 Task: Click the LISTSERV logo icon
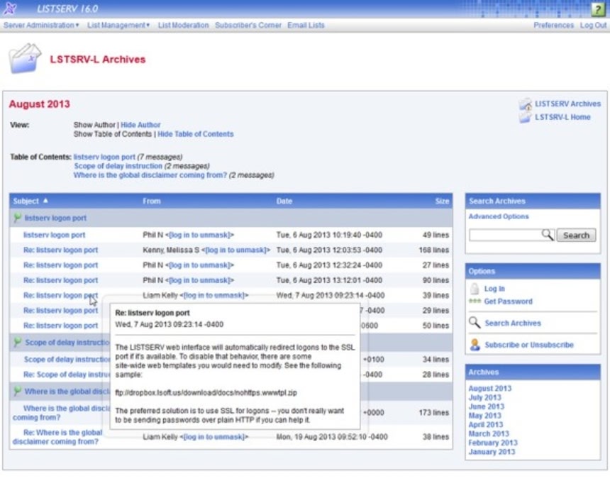[x=10, y=9]
